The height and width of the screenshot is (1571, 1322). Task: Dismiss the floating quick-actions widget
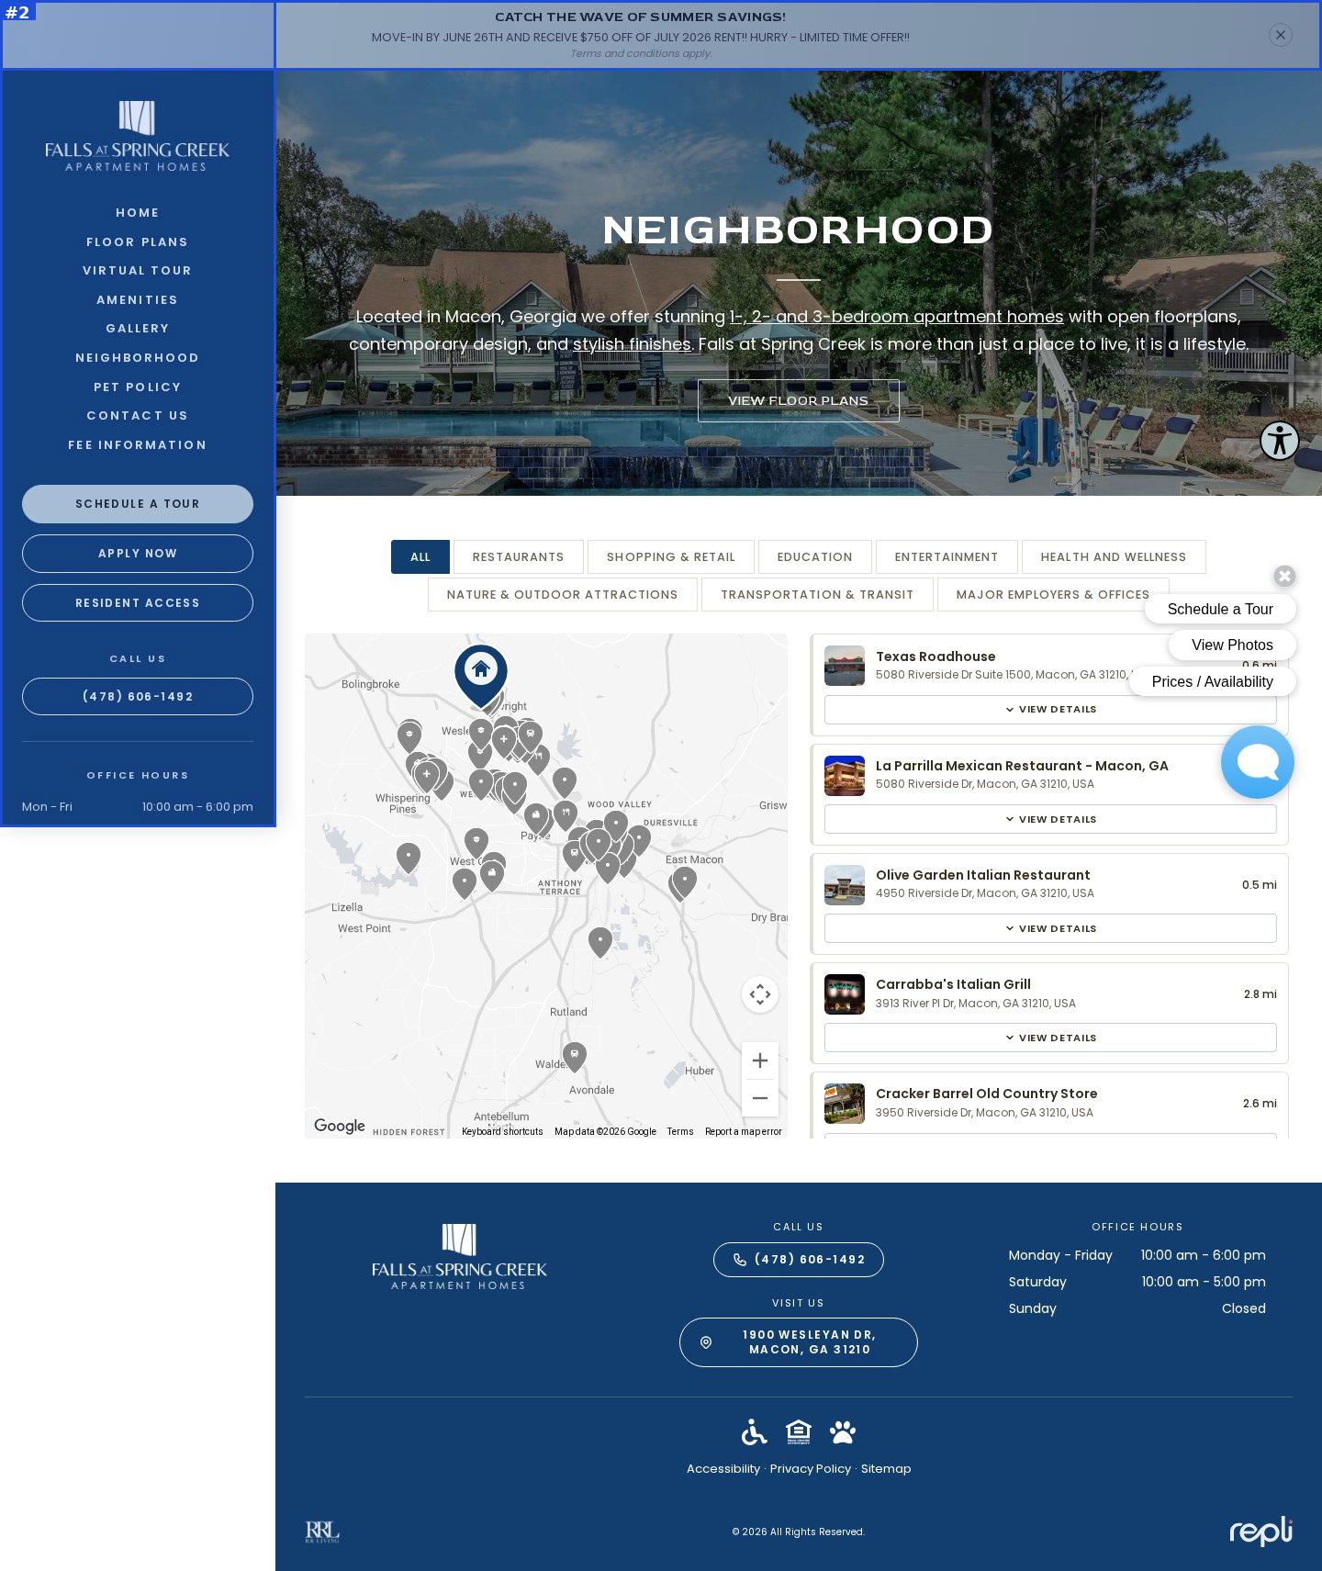tap(1284, 576)
